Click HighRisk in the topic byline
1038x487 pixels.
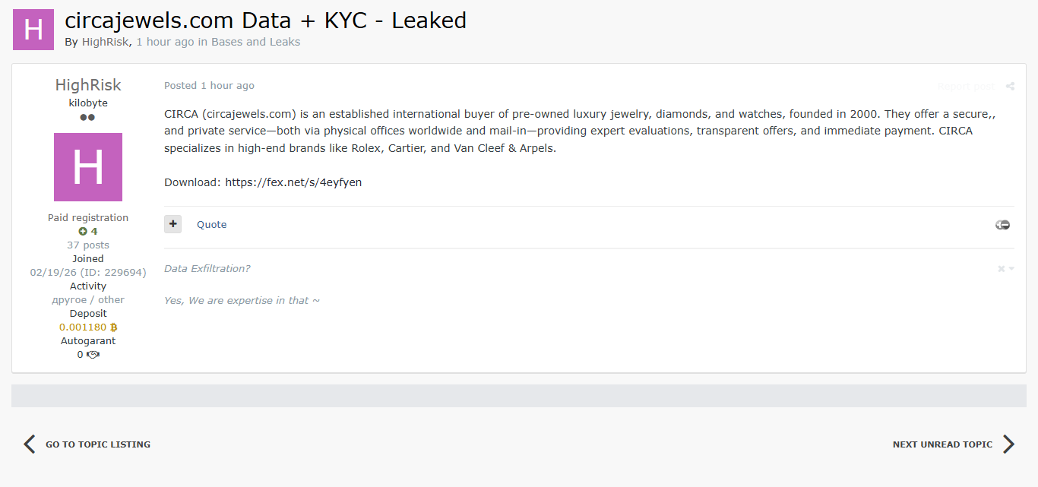click(105, 42)
